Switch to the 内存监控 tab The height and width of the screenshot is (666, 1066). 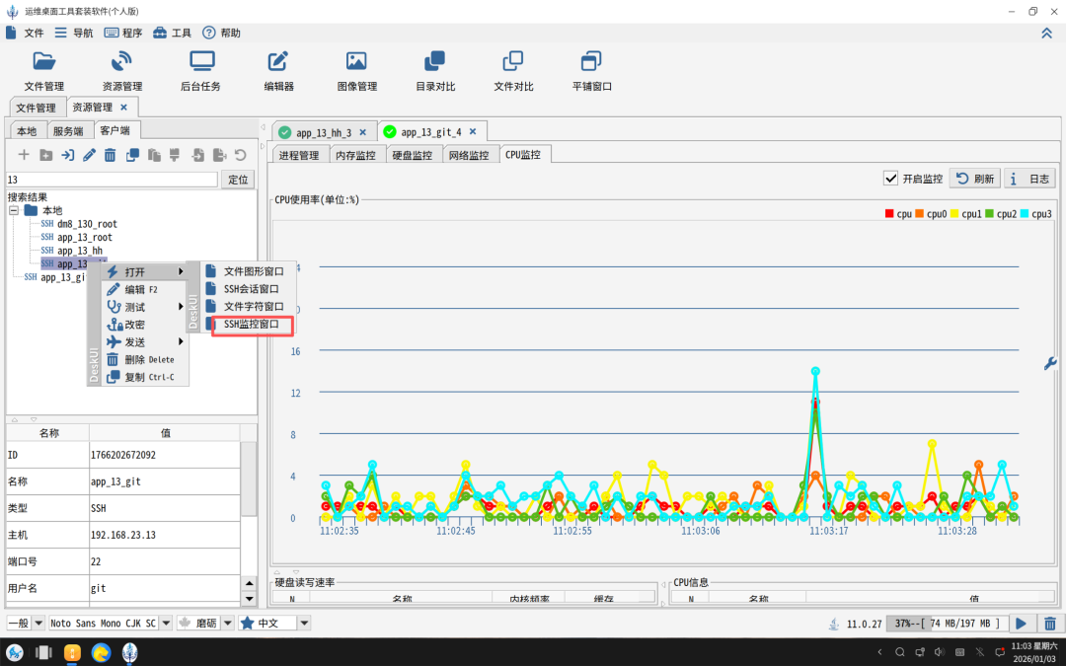[355, 155]
